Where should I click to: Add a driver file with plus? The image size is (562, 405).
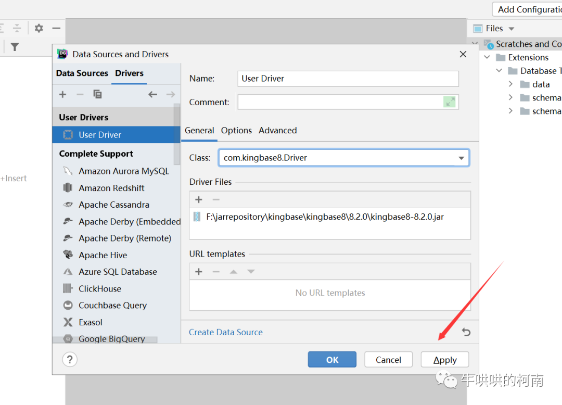tap(199, 199)
